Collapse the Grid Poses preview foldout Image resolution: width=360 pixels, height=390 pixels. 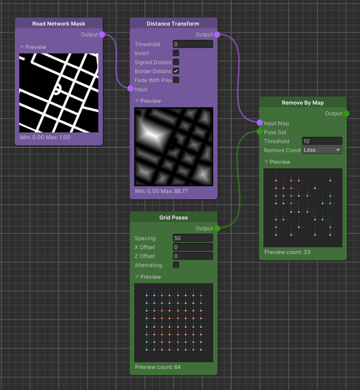pos(137,277)
